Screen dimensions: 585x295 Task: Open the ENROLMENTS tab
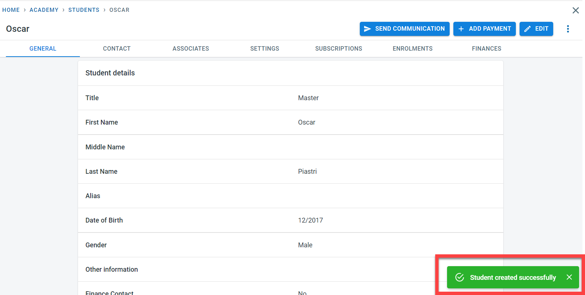tap(413, 48)
